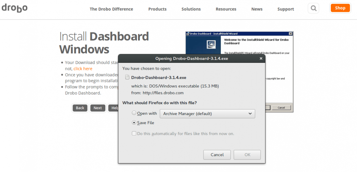
Task: Open the Products nav menu
Action: tap(157, 9)
